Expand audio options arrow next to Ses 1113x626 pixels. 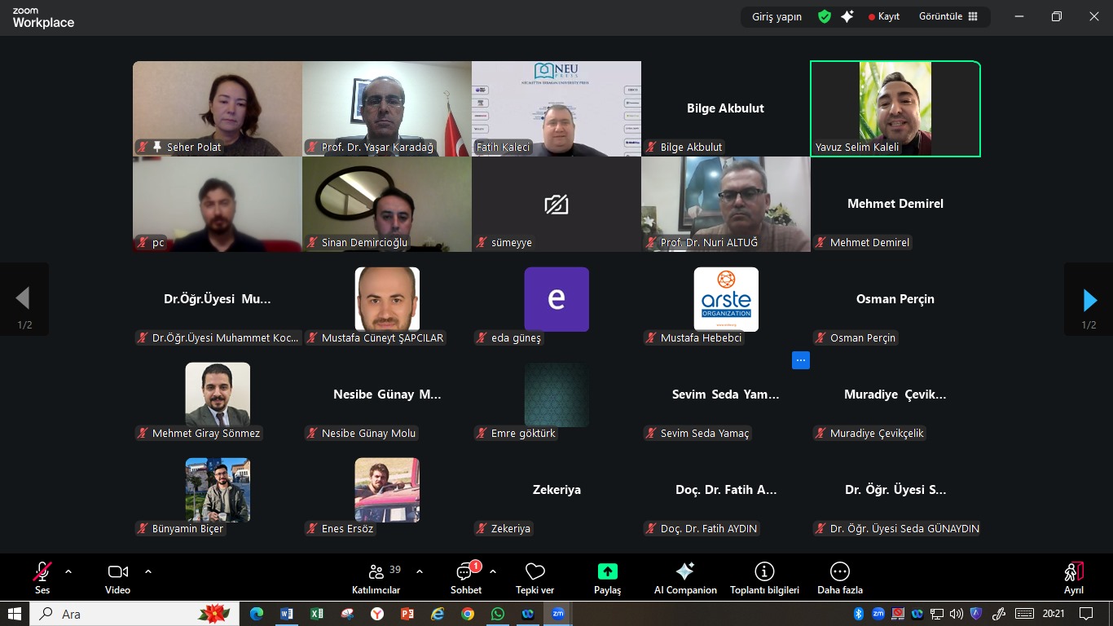68,571
